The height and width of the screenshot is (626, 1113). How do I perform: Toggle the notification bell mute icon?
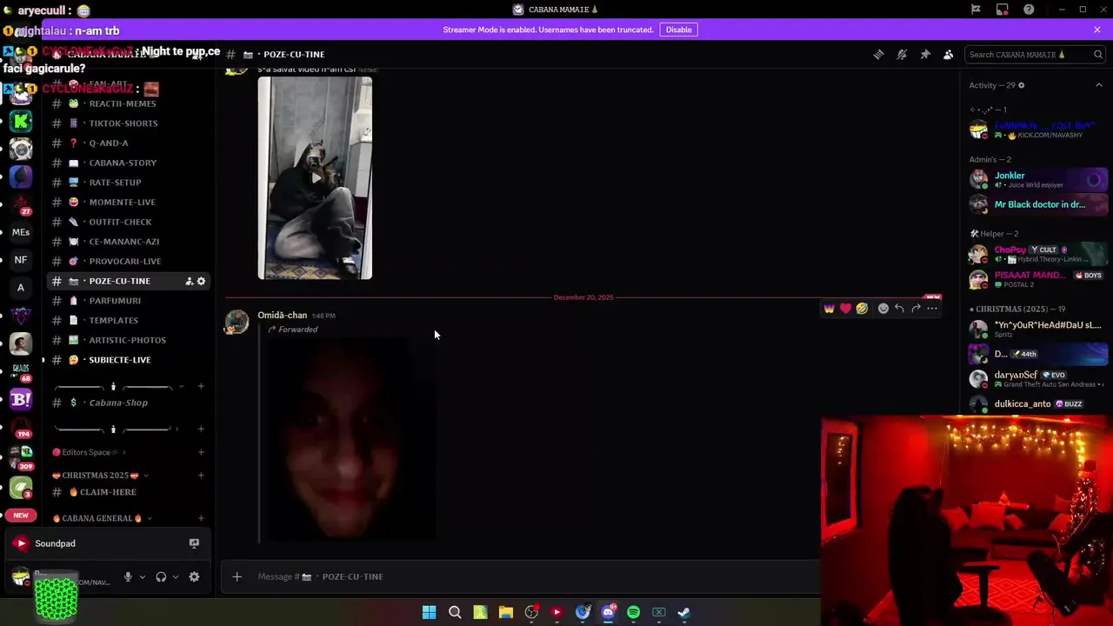click(902, 54)
